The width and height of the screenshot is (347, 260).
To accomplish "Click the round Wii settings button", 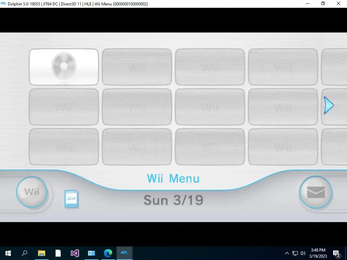I will pos(32,192).
